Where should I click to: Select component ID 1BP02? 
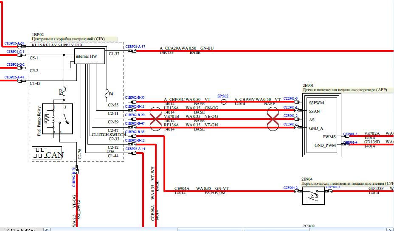pos(38,35)
